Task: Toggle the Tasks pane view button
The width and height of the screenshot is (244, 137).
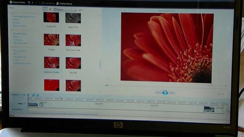Action: [45, 9]
